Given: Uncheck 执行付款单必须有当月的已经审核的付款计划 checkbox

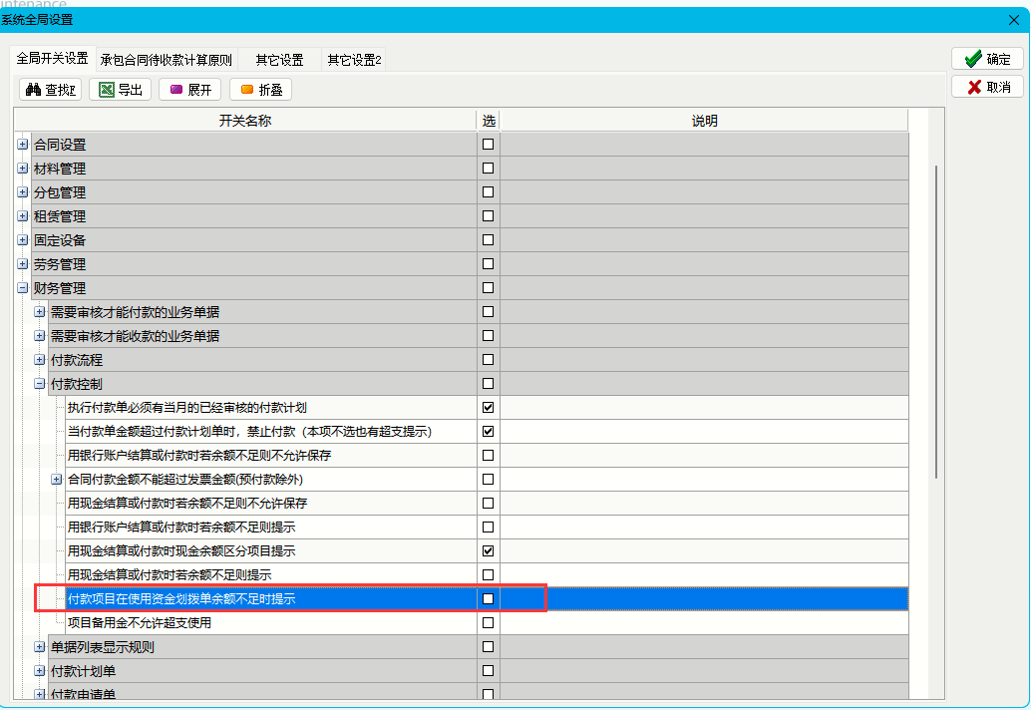Looking at the screenshot, I should (x=488, y=407).
